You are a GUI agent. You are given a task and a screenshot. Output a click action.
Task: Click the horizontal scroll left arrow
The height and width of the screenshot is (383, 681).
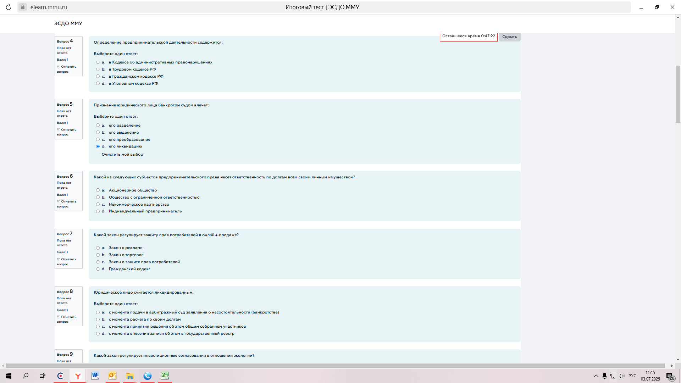3,366
